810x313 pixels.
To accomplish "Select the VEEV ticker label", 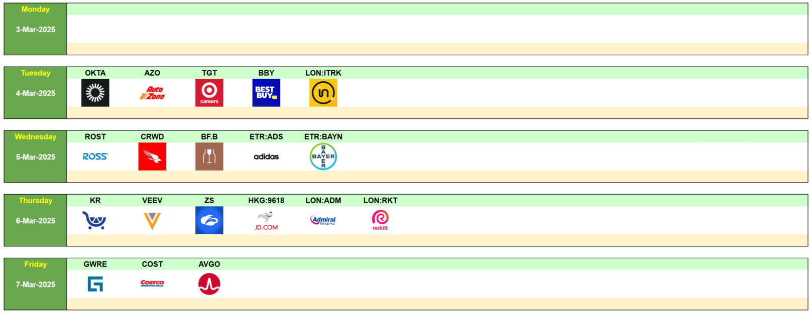I will click(152, 200).
